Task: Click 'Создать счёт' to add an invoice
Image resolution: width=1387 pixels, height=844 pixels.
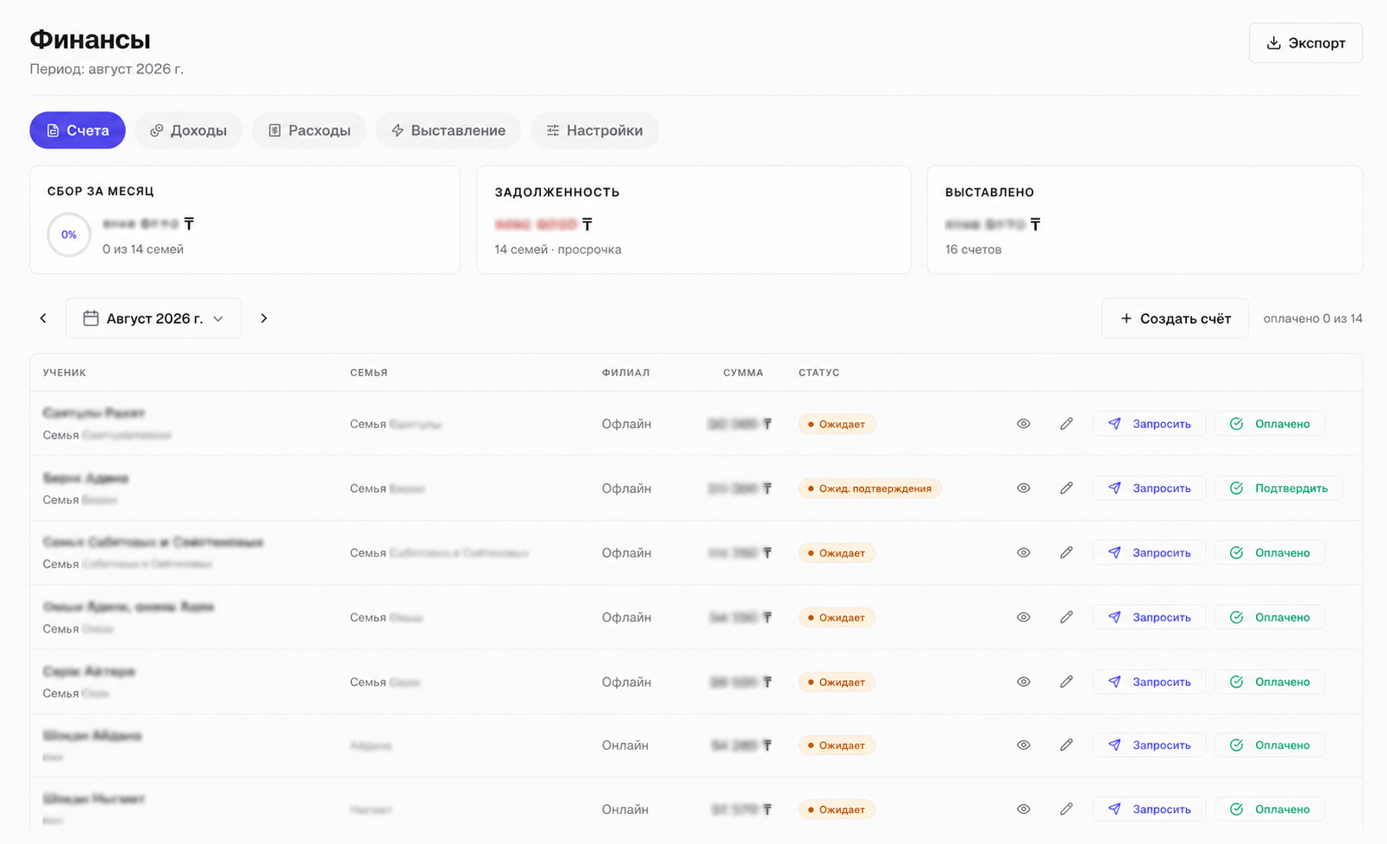Action: click(1175, 318)
